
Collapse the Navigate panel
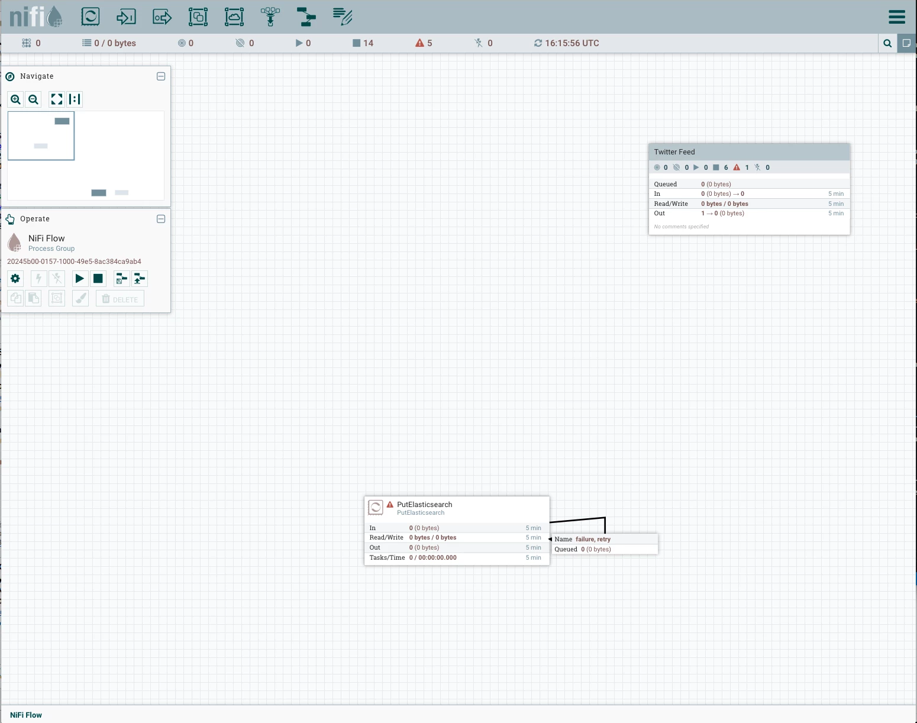[x=161, y=76]
